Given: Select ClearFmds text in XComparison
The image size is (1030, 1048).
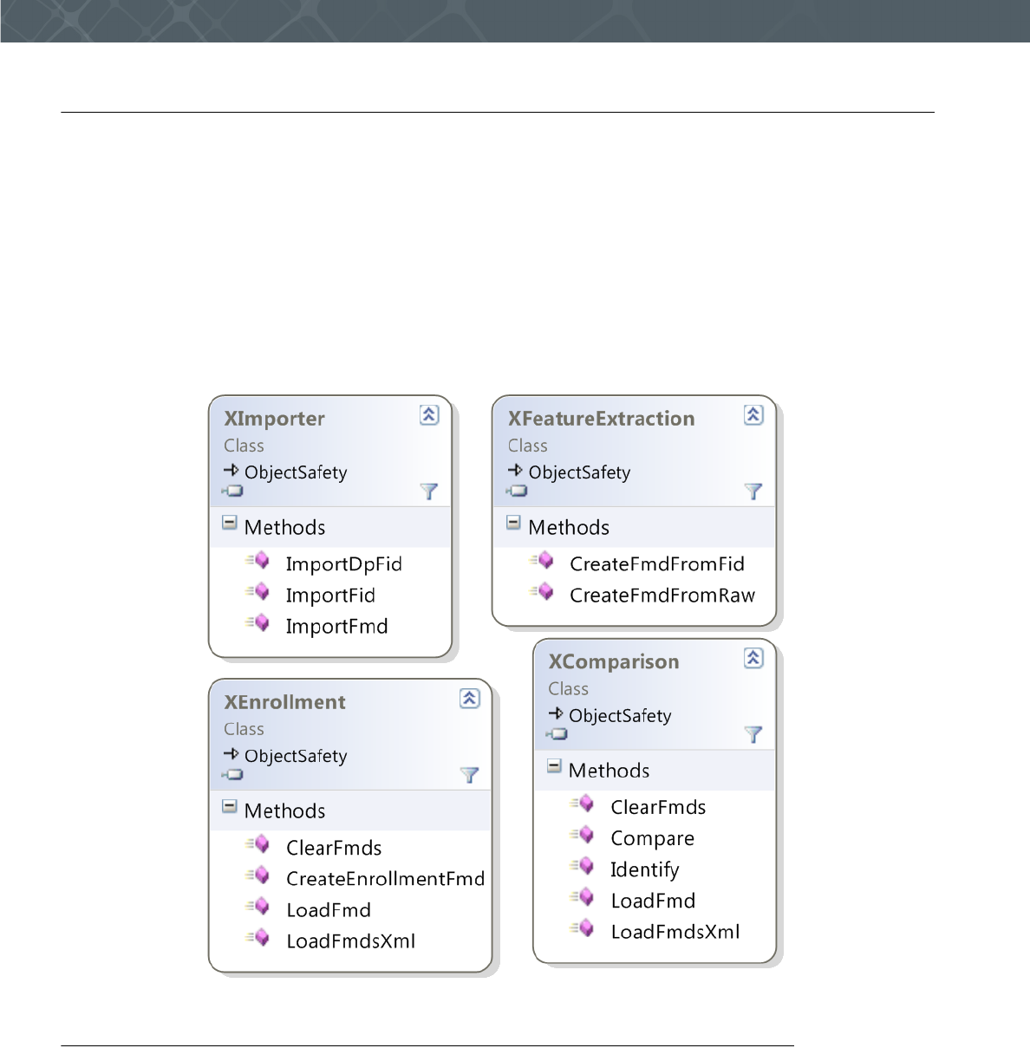Looking at the screenshot, I should pos(658,807).
